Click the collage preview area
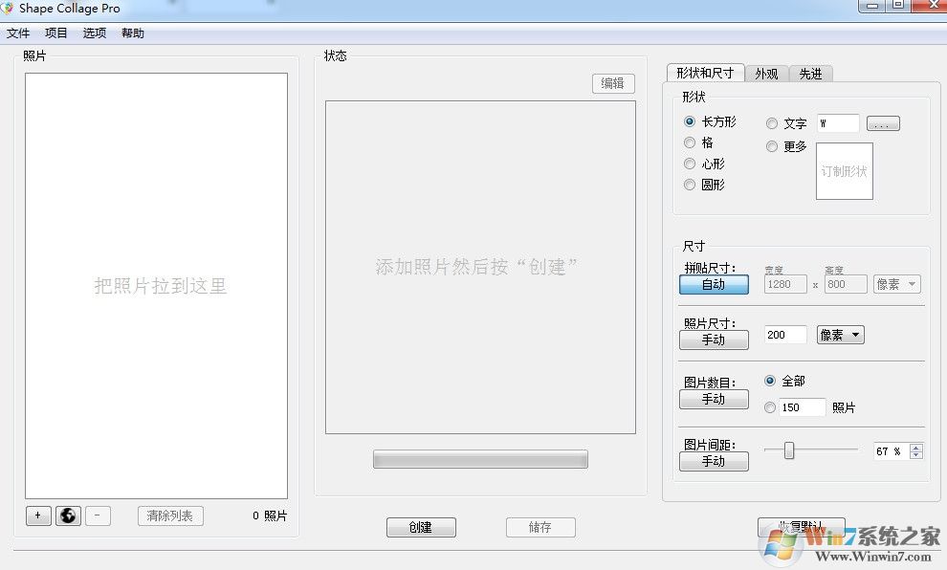 click(x=481, y=267)
